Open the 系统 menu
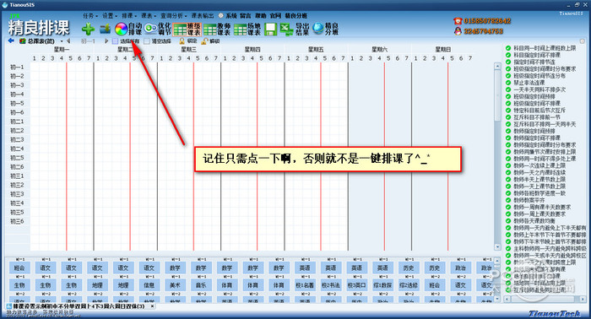This screenshot has height=319, width=591. click(x=231, y=16)
